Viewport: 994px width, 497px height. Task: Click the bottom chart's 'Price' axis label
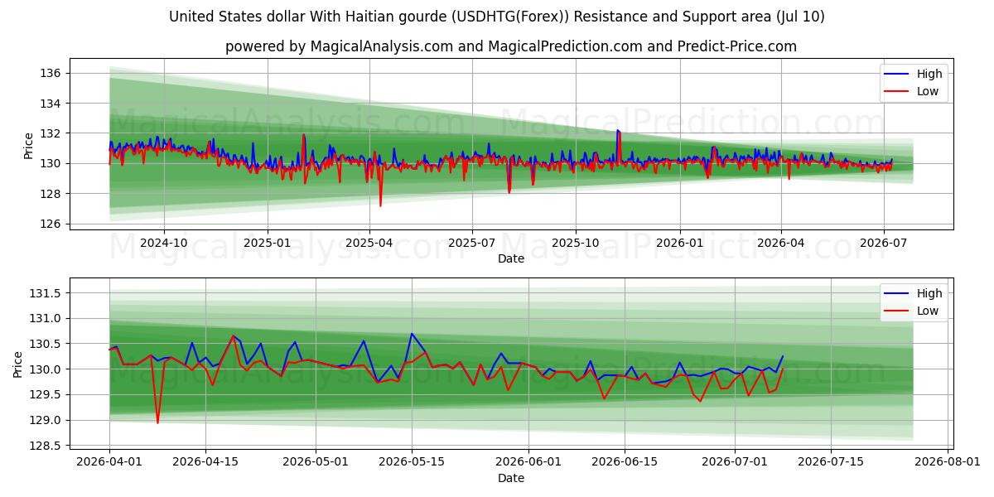(x=18, y=364)
